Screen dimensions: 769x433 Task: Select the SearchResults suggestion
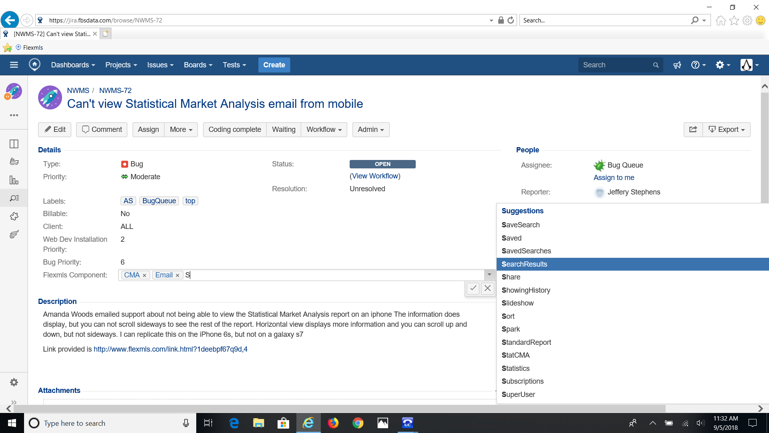[524, 264]
